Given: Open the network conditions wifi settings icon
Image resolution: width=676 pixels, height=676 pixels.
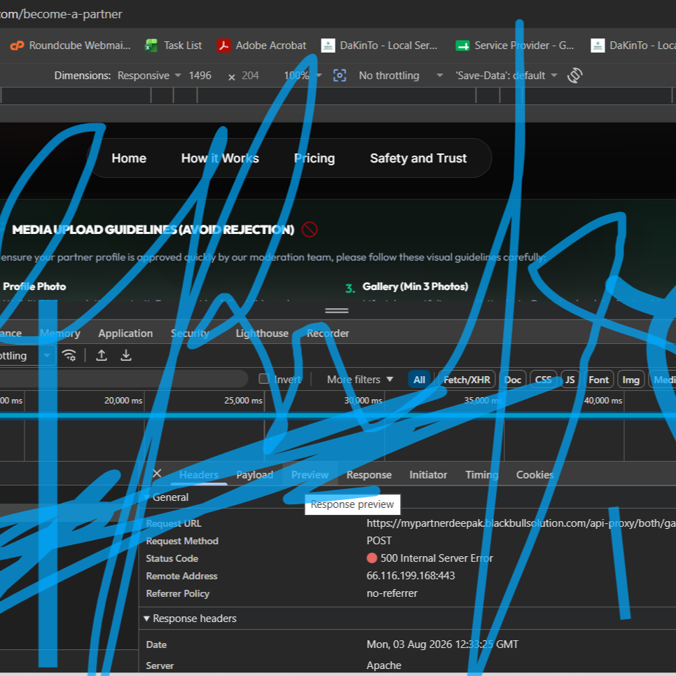Looking at the screenshot, I should click(x=69, y=355).
